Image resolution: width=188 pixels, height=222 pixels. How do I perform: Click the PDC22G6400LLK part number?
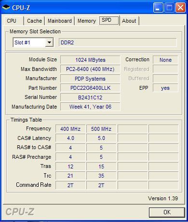pos(90,88)
